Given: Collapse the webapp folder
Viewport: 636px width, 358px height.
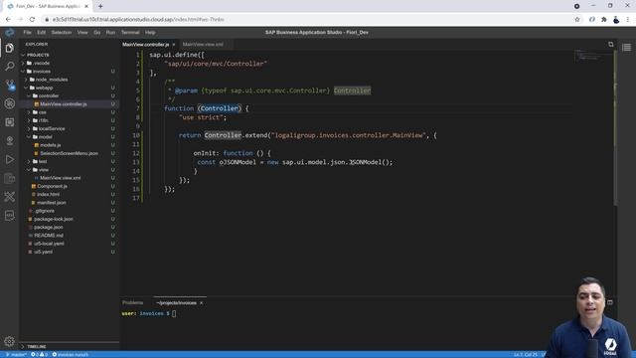Looking at the screenshot, I should [27, 88].
